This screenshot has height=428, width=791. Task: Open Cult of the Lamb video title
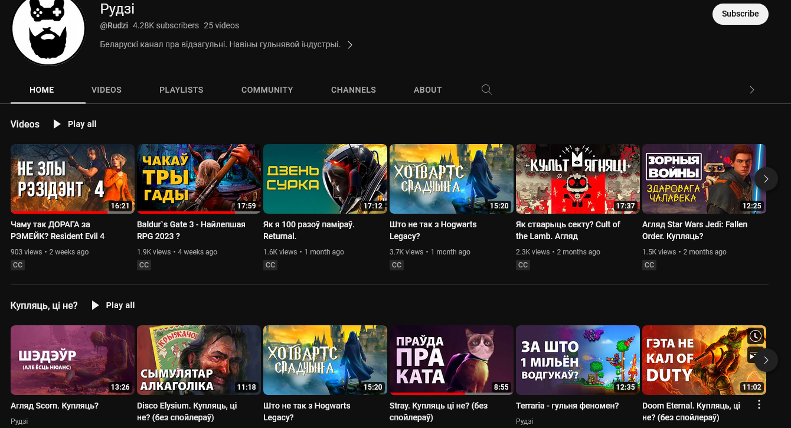[x=568, y=230]
